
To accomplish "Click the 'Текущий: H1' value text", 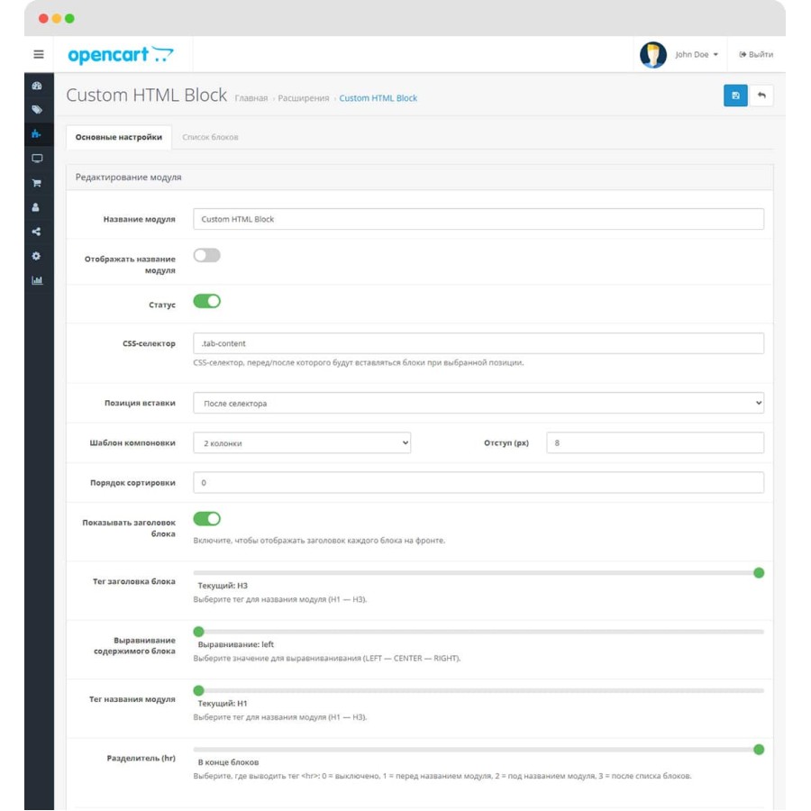I will tap(223, 704).
